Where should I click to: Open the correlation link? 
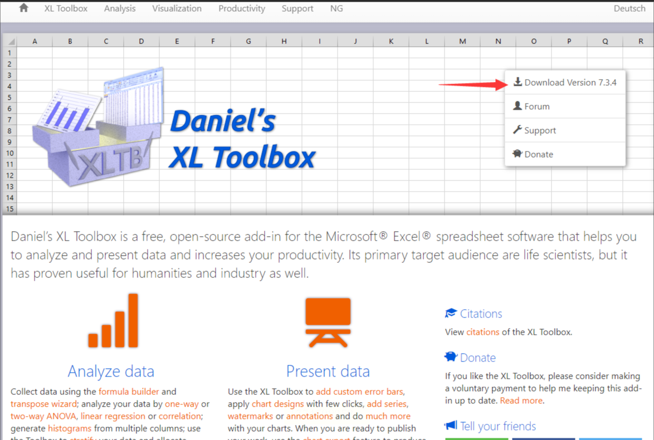(x=180, y=416)
